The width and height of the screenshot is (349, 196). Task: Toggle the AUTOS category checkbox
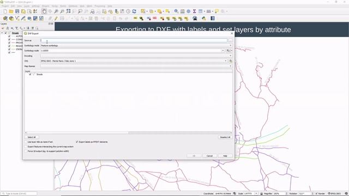click(x=9, y=36)
